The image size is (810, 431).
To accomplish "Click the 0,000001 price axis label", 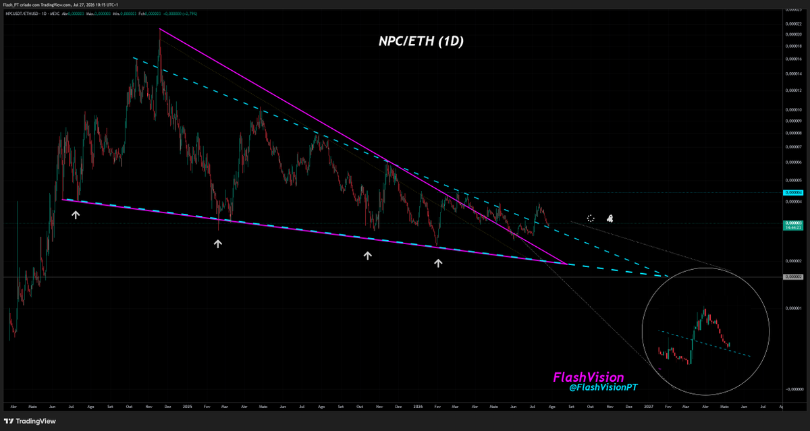I will [x=794, y=308].
